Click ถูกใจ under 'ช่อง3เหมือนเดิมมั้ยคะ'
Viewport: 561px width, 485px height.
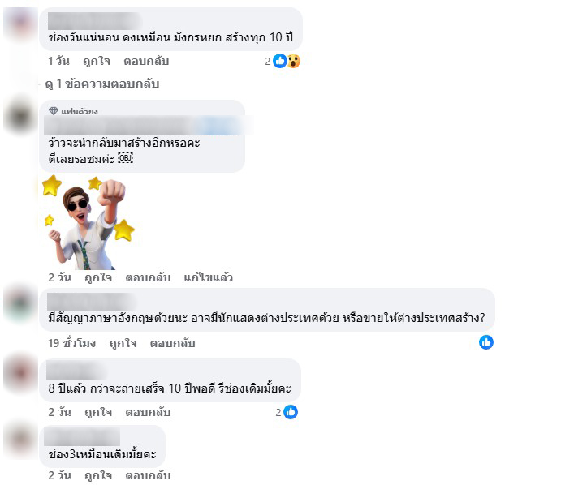[x=98, y=476]
